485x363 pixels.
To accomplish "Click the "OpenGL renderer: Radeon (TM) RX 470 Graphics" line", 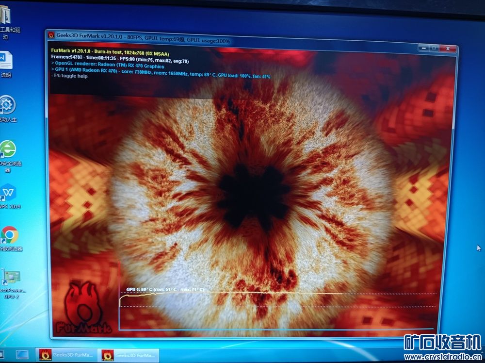I will point(108,65).
